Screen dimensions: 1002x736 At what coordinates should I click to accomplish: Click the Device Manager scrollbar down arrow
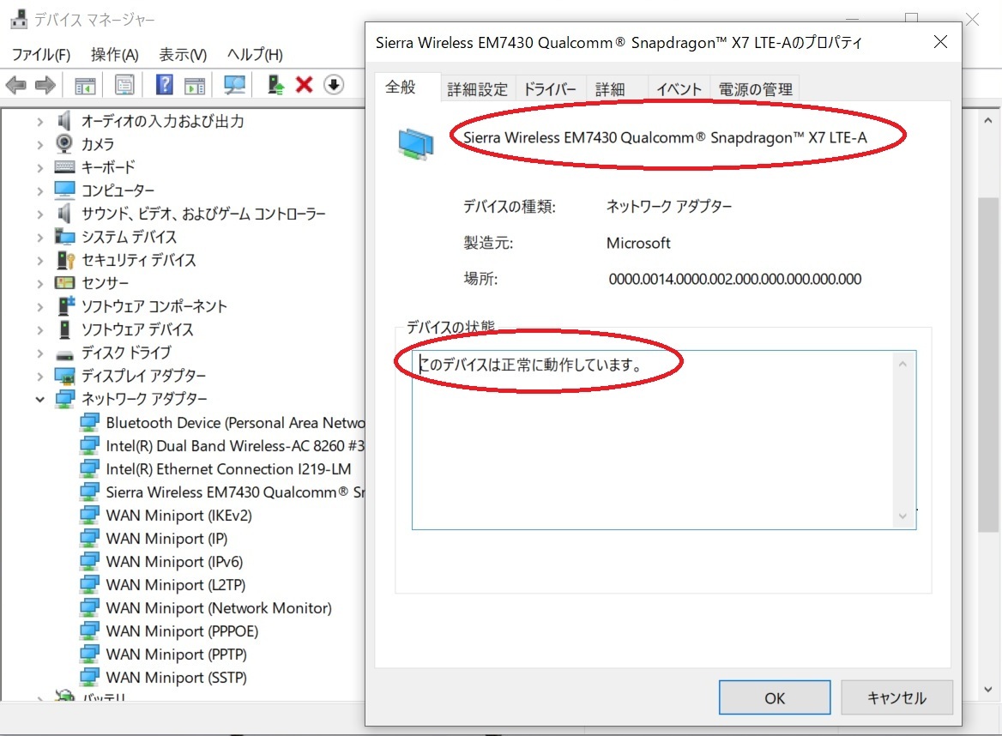pyautogui.click(x=988, y=690)
